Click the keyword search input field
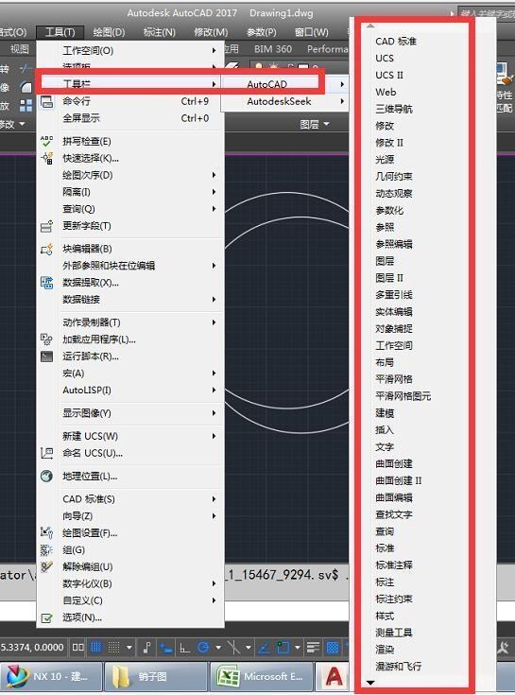Viewport: 515px width, 695px height. coord(487,14)
